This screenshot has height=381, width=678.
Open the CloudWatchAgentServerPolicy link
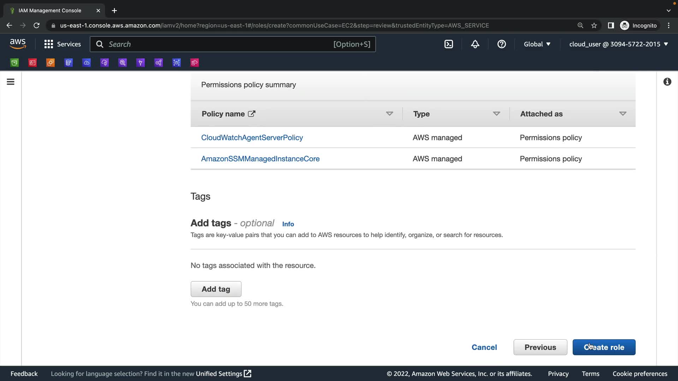252,138
